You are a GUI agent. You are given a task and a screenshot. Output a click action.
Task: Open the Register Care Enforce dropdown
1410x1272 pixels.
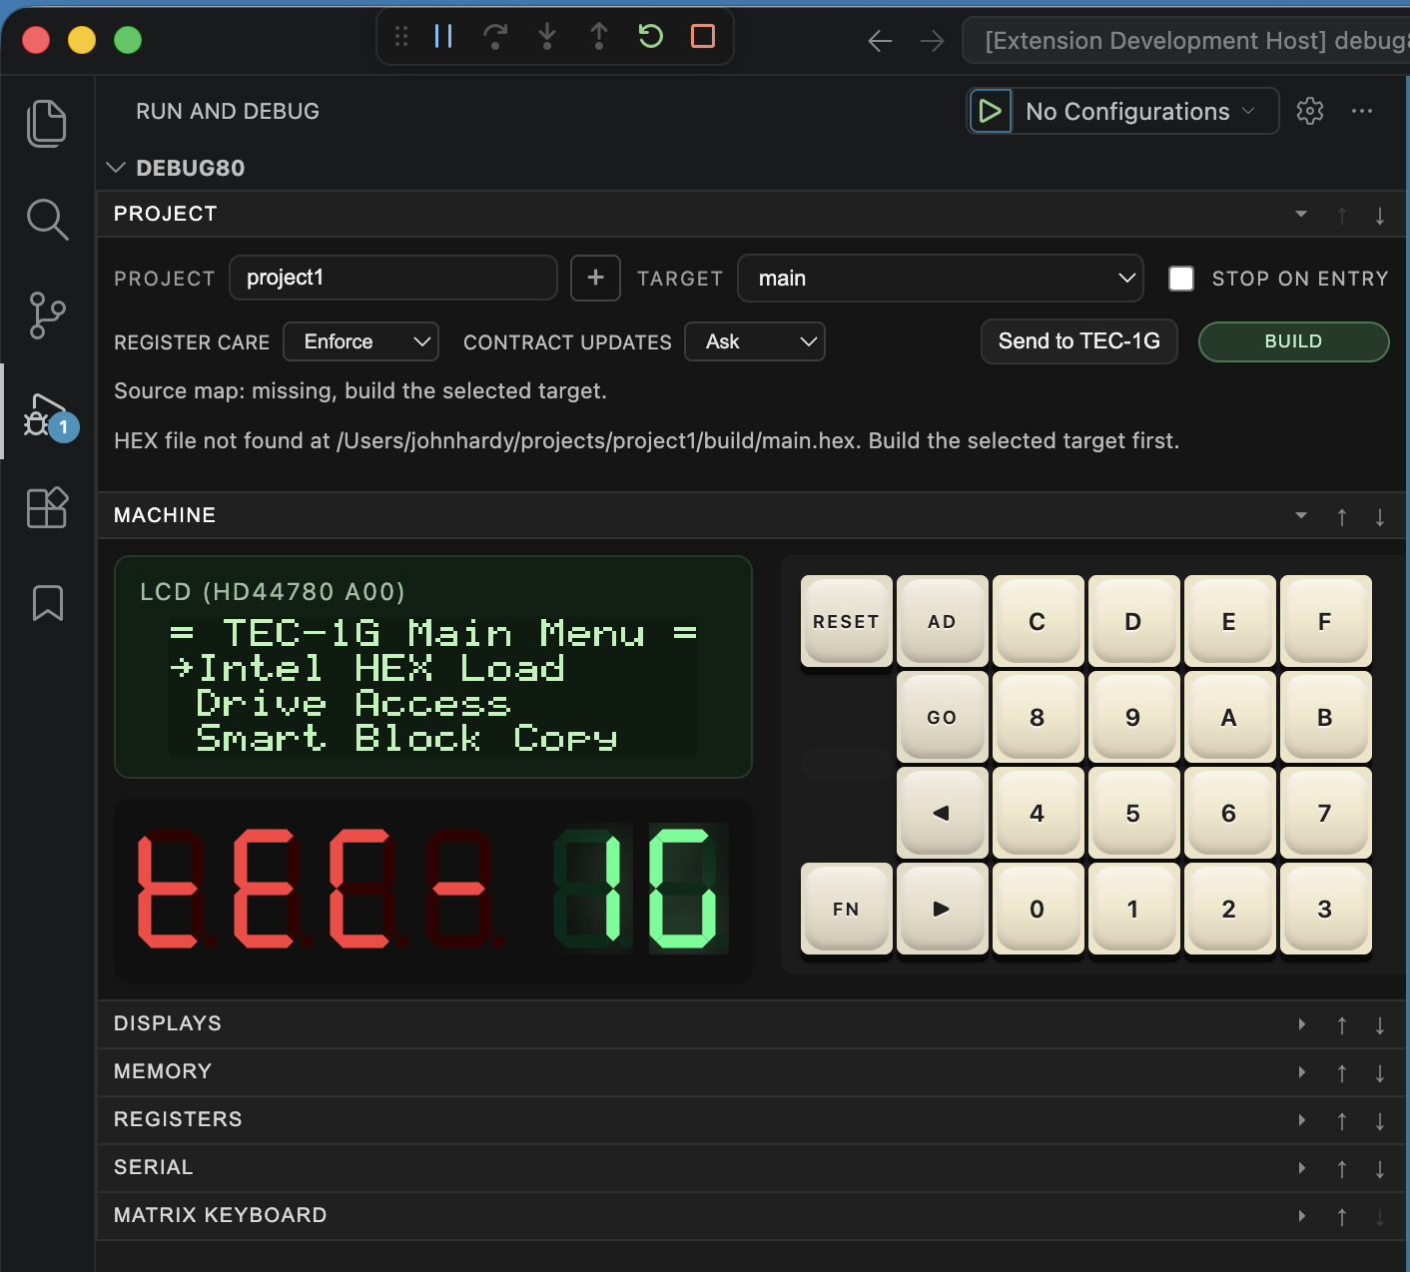[x=361, y=341]
